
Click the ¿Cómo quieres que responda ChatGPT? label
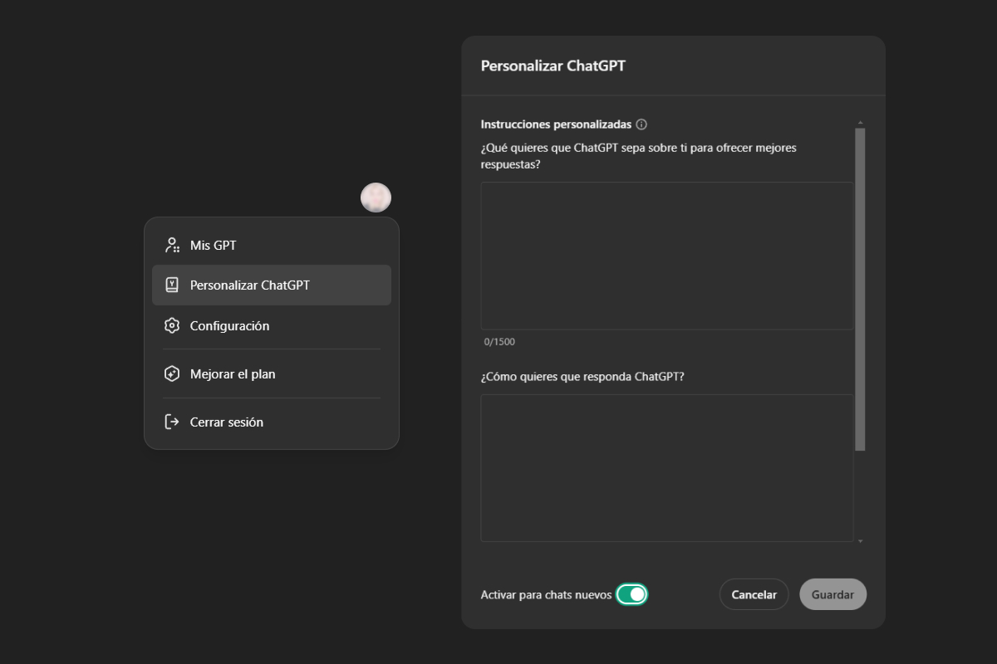(x=582, y=376)
